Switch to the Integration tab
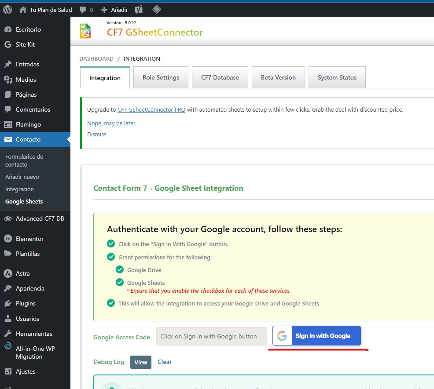 point(105,78)
